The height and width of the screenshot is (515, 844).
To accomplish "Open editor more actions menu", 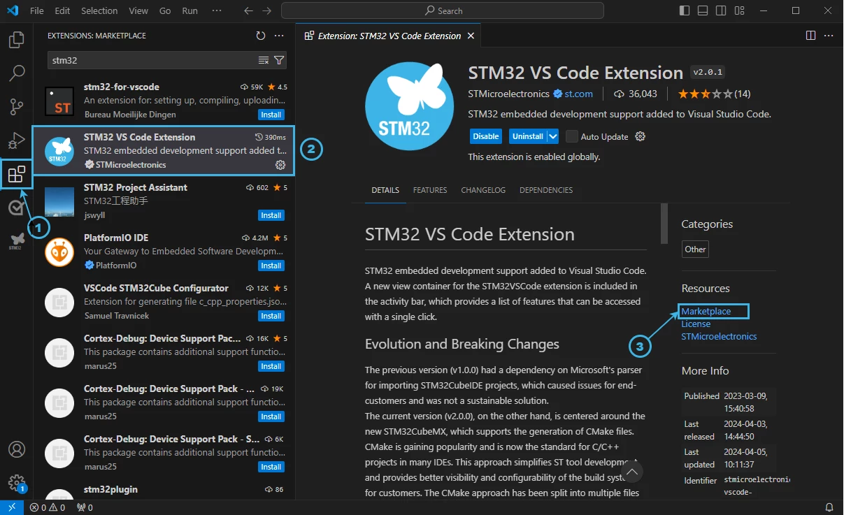I will point(829,36).
